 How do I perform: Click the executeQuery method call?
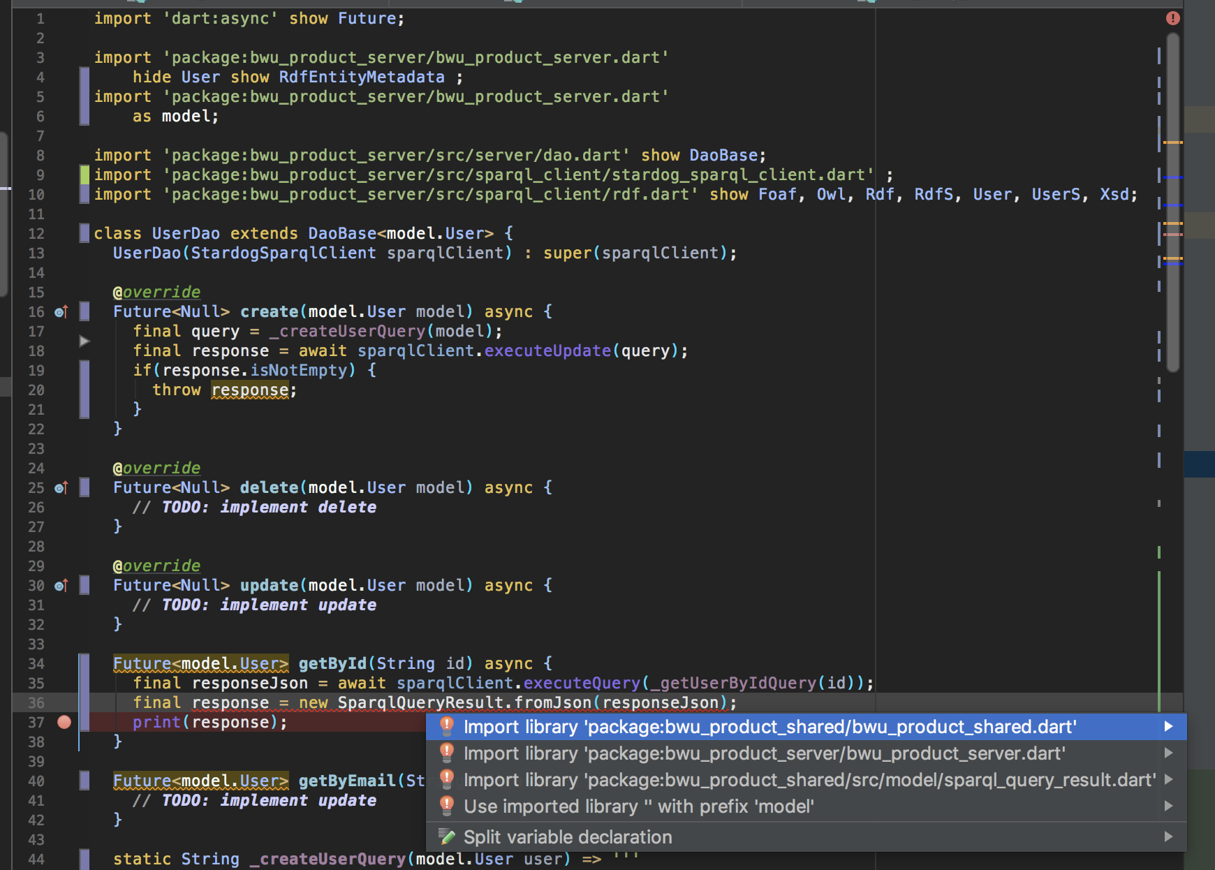[582, 683]
